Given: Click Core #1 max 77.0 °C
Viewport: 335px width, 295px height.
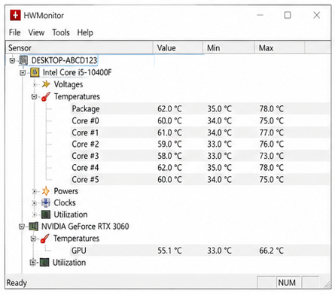Looking at the screenshot, I should pyautogui.click(x=271, y=132).
